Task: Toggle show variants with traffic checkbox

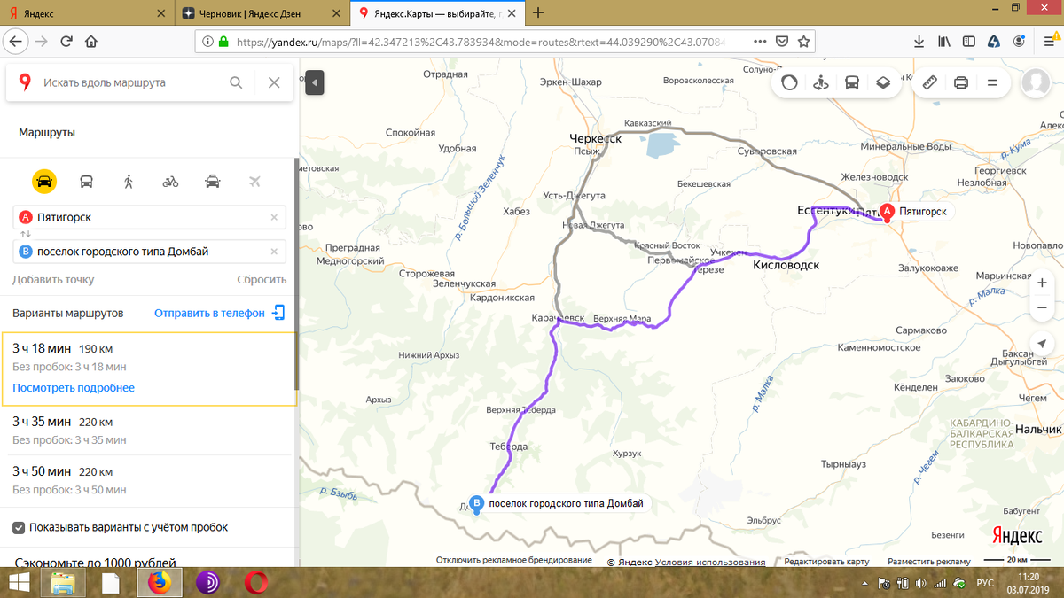Action: [x=19, y=527]
